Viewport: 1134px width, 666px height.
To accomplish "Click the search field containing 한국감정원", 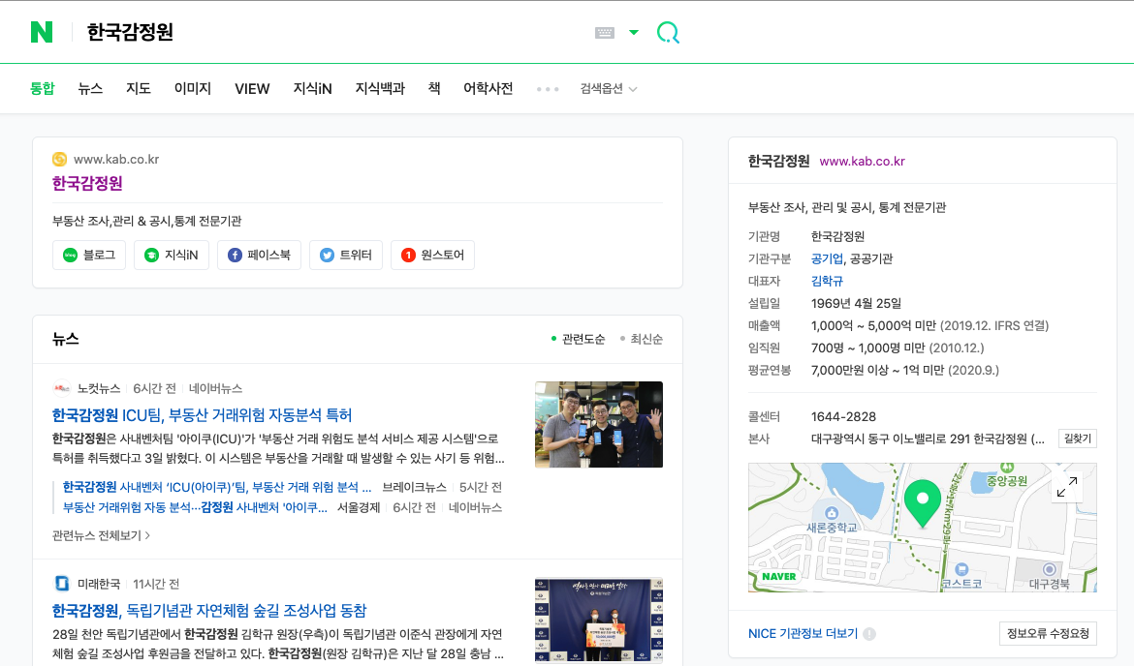I will click(332, 33).
